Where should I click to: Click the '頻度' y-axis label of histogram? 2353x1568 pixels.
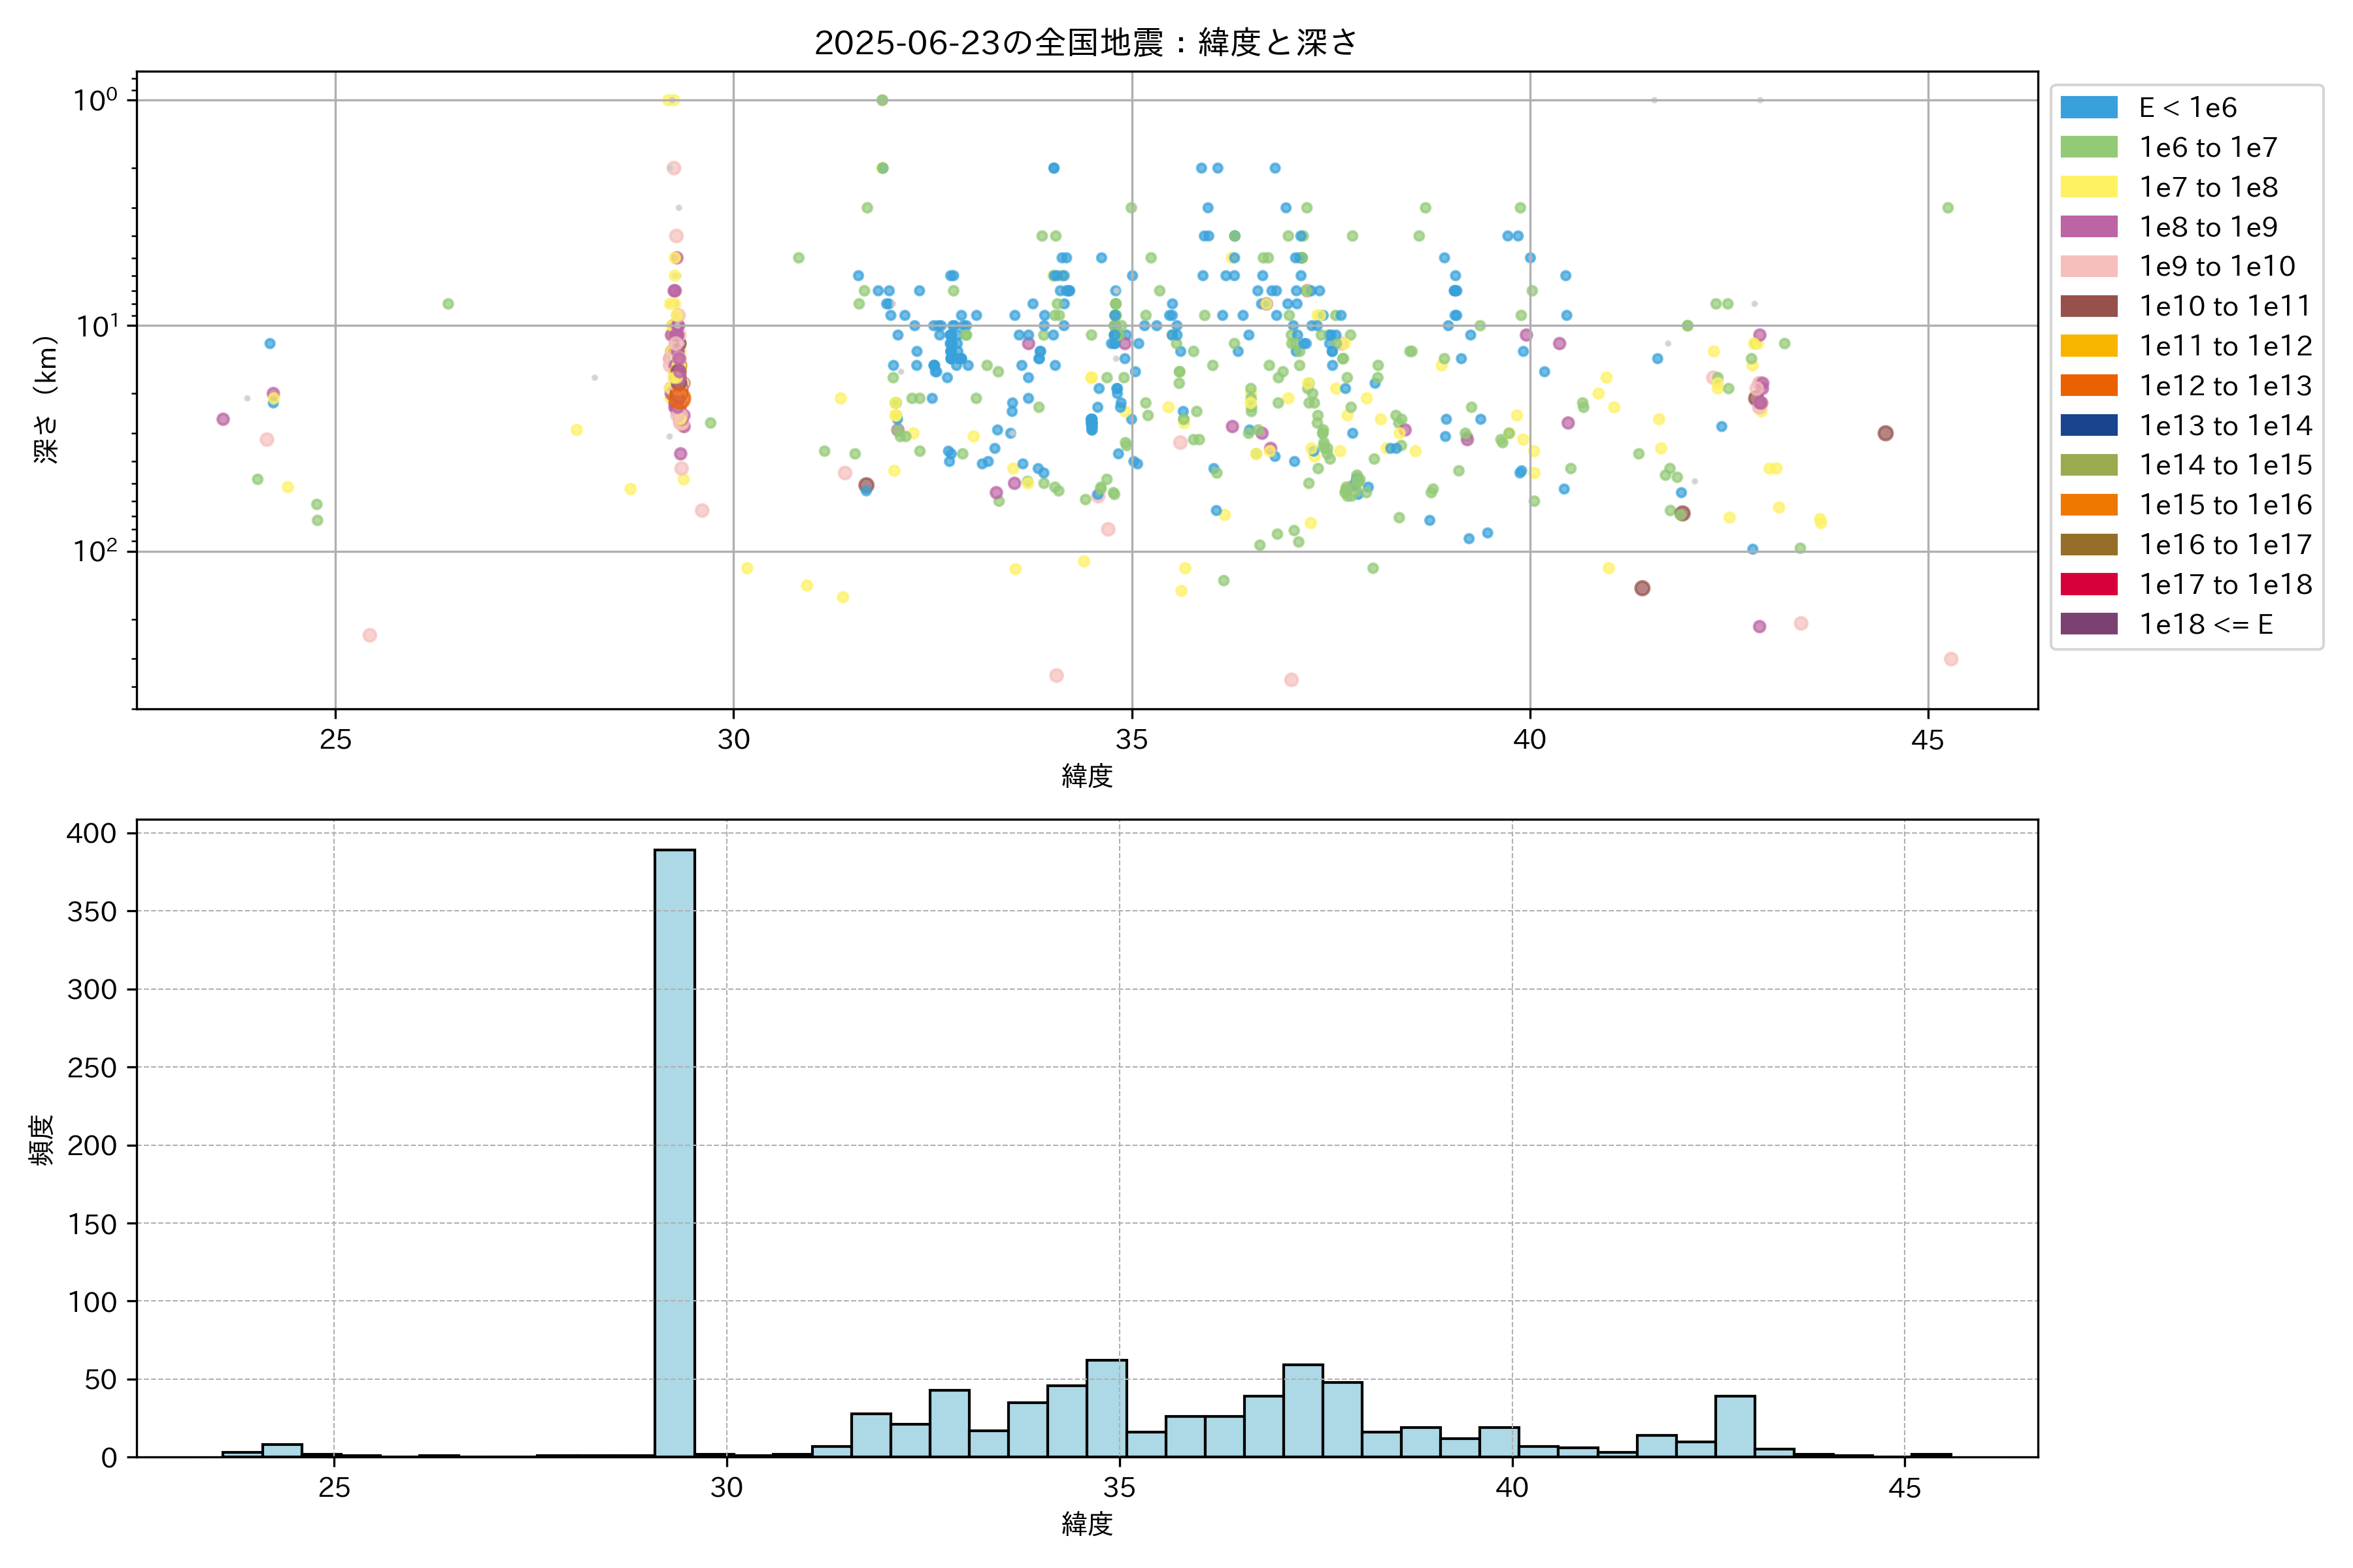tap(42, 1140)
